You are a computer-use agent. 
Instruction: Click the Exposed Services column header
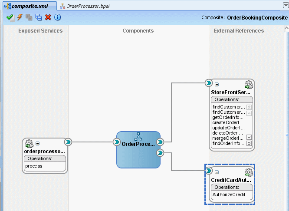40,31
